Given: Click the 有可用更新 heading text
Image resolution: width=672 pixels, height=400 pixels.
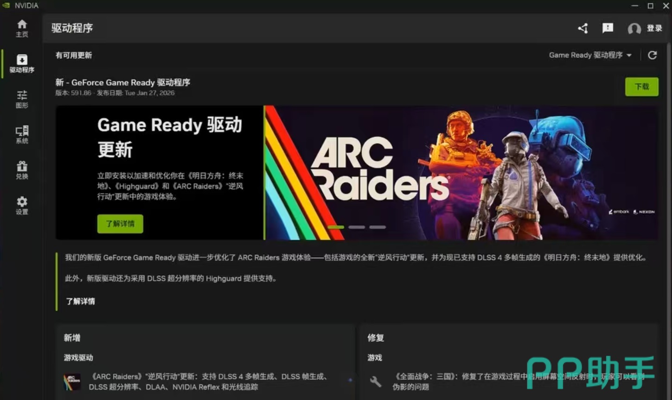Looking at the screenshot, I should click(x=74, y=55).
